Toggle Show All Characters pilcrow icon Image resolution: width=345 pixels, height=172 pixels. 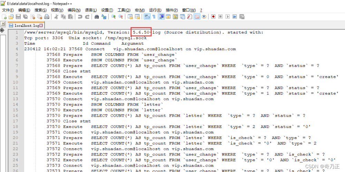(x=154, y=17)
